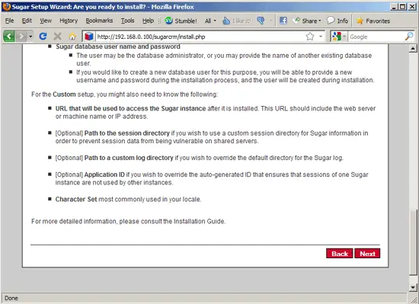Click the Stop loading X icon
The width and height of the screenshot is (419, 304).
pyautogui.click(x=57, y=36)
